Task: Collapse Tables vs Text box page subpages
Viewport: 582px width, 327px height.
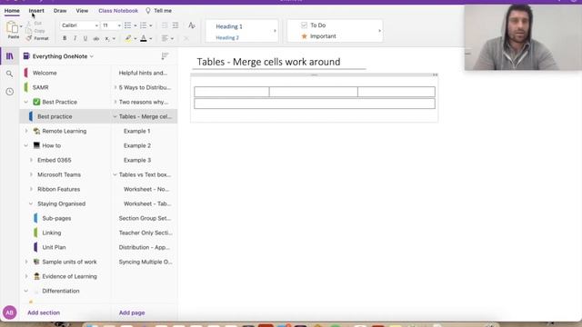Action: click(115, 174)
